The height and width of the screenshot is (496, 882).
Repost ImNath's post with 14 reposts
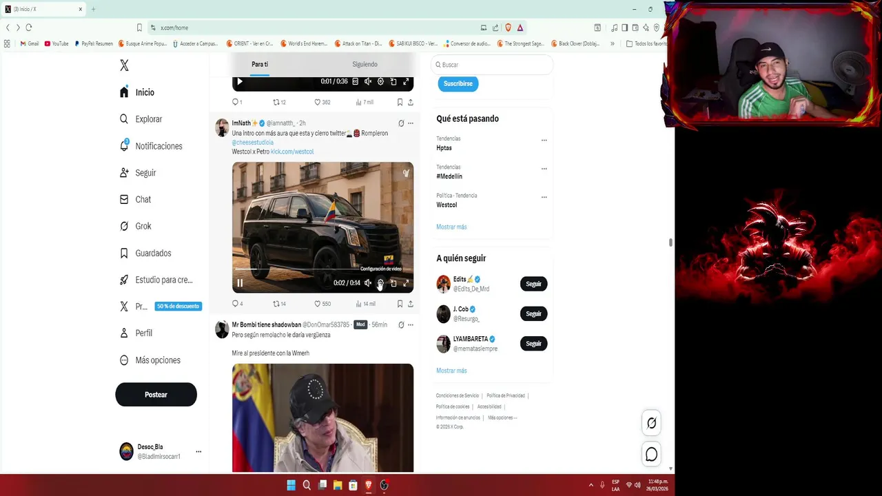(279, 303)
